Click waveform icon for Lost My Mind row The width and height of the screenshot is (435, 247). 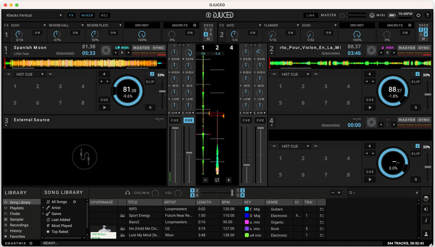[122, 235]
